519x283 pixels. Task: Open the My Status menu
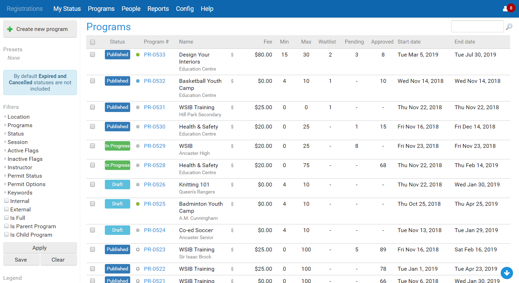pyautogui.click(x=67, y=9)
